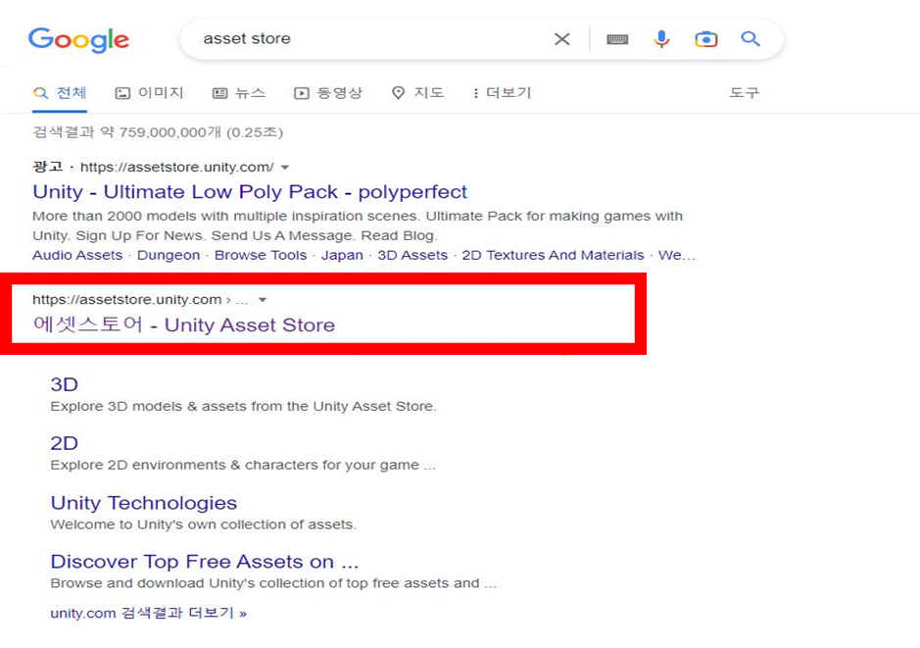Viewport: 920px width, 648px height.
Task: Click the 지도 tab map pin icon
Action: pos(399,93)
